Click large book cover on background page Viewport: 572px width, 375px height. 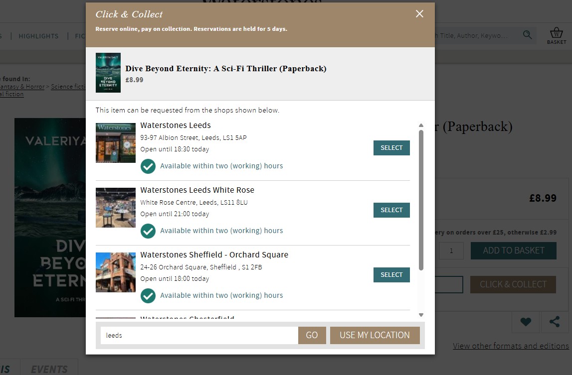[50, 218]
